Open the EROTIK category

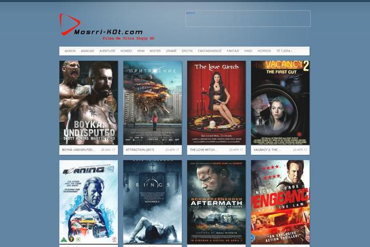[x=187, y=51]
